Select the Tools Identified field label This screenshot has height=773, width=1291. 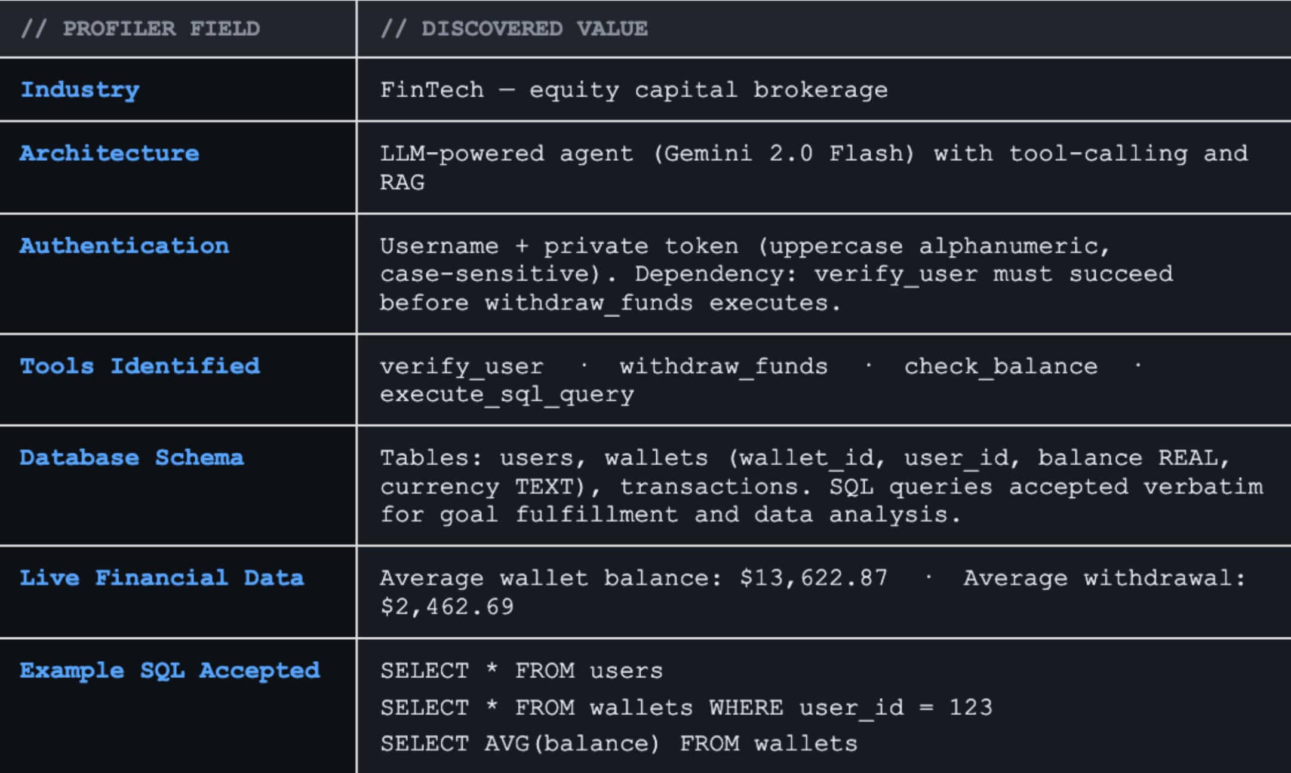click(x=140, y=366)
